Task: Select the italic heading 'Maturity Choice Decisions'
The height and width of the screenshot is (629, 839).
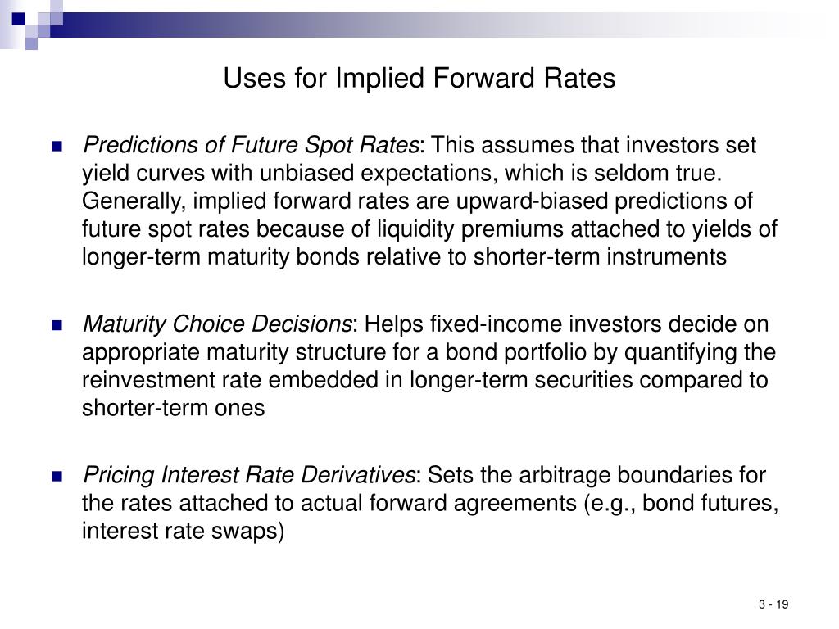Action: tap(217, 324)
